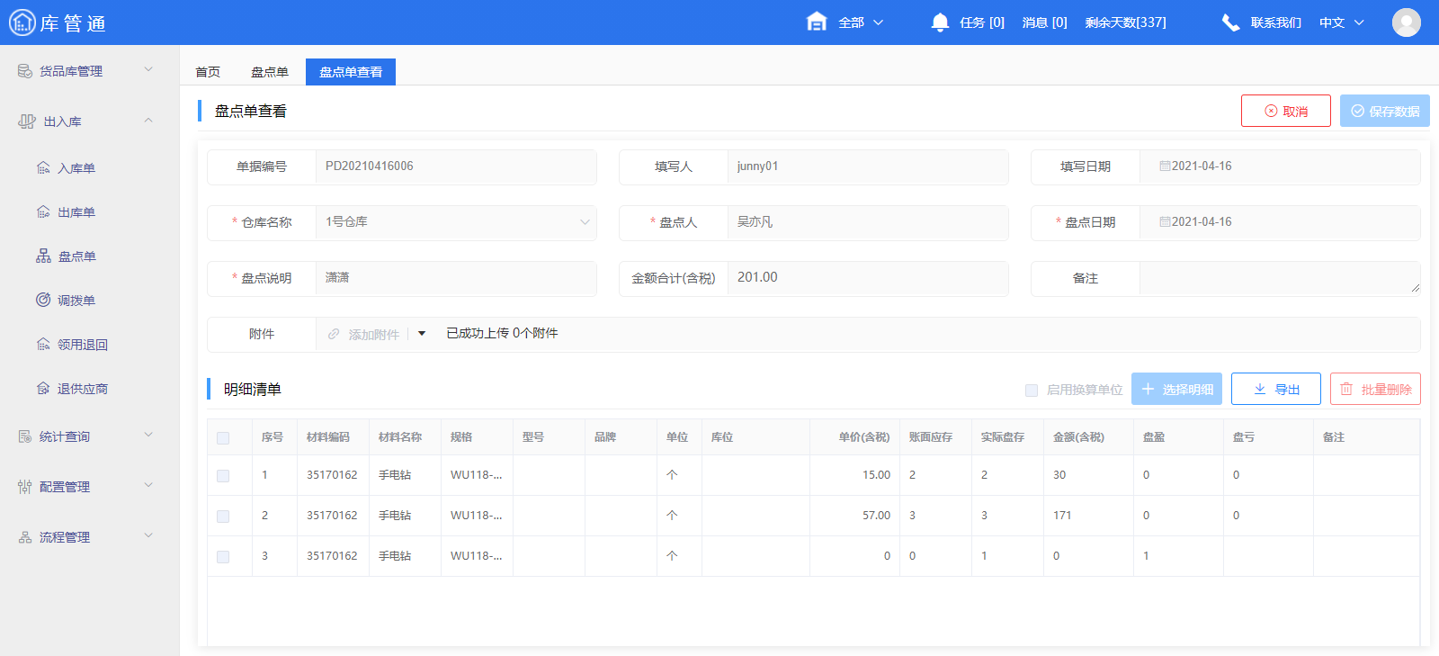Open 入库单 in the sidebar

[x=76, y=168]
